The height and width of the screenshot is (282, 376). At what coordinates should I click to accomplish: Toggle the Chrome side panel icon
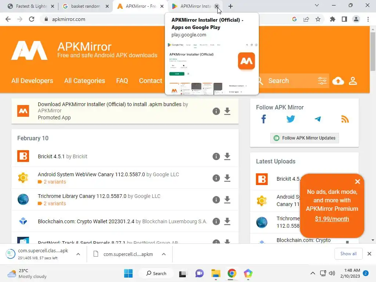[344, 19]
